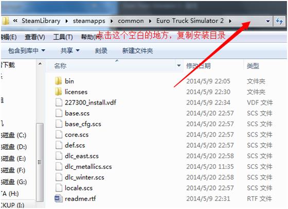Select the dlc_east.scs file icon

pyautogui.click(x=59, y=156)
